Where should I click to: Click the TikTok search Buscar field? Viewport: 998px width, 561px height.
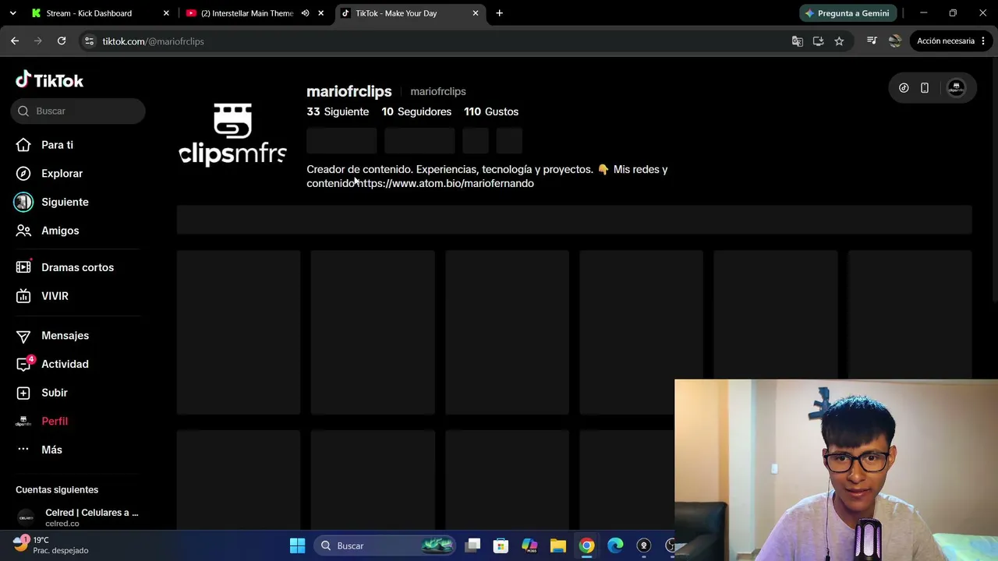[78, 111]
